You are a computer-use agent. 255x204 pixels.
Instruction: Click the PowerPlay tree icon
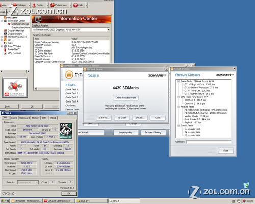tap(5, 49)
